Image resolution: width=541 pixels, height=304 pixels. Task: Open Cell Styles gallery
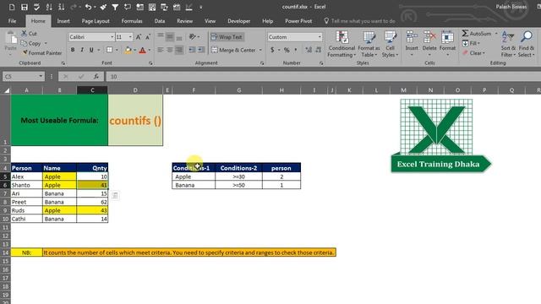tap(390, 44)
